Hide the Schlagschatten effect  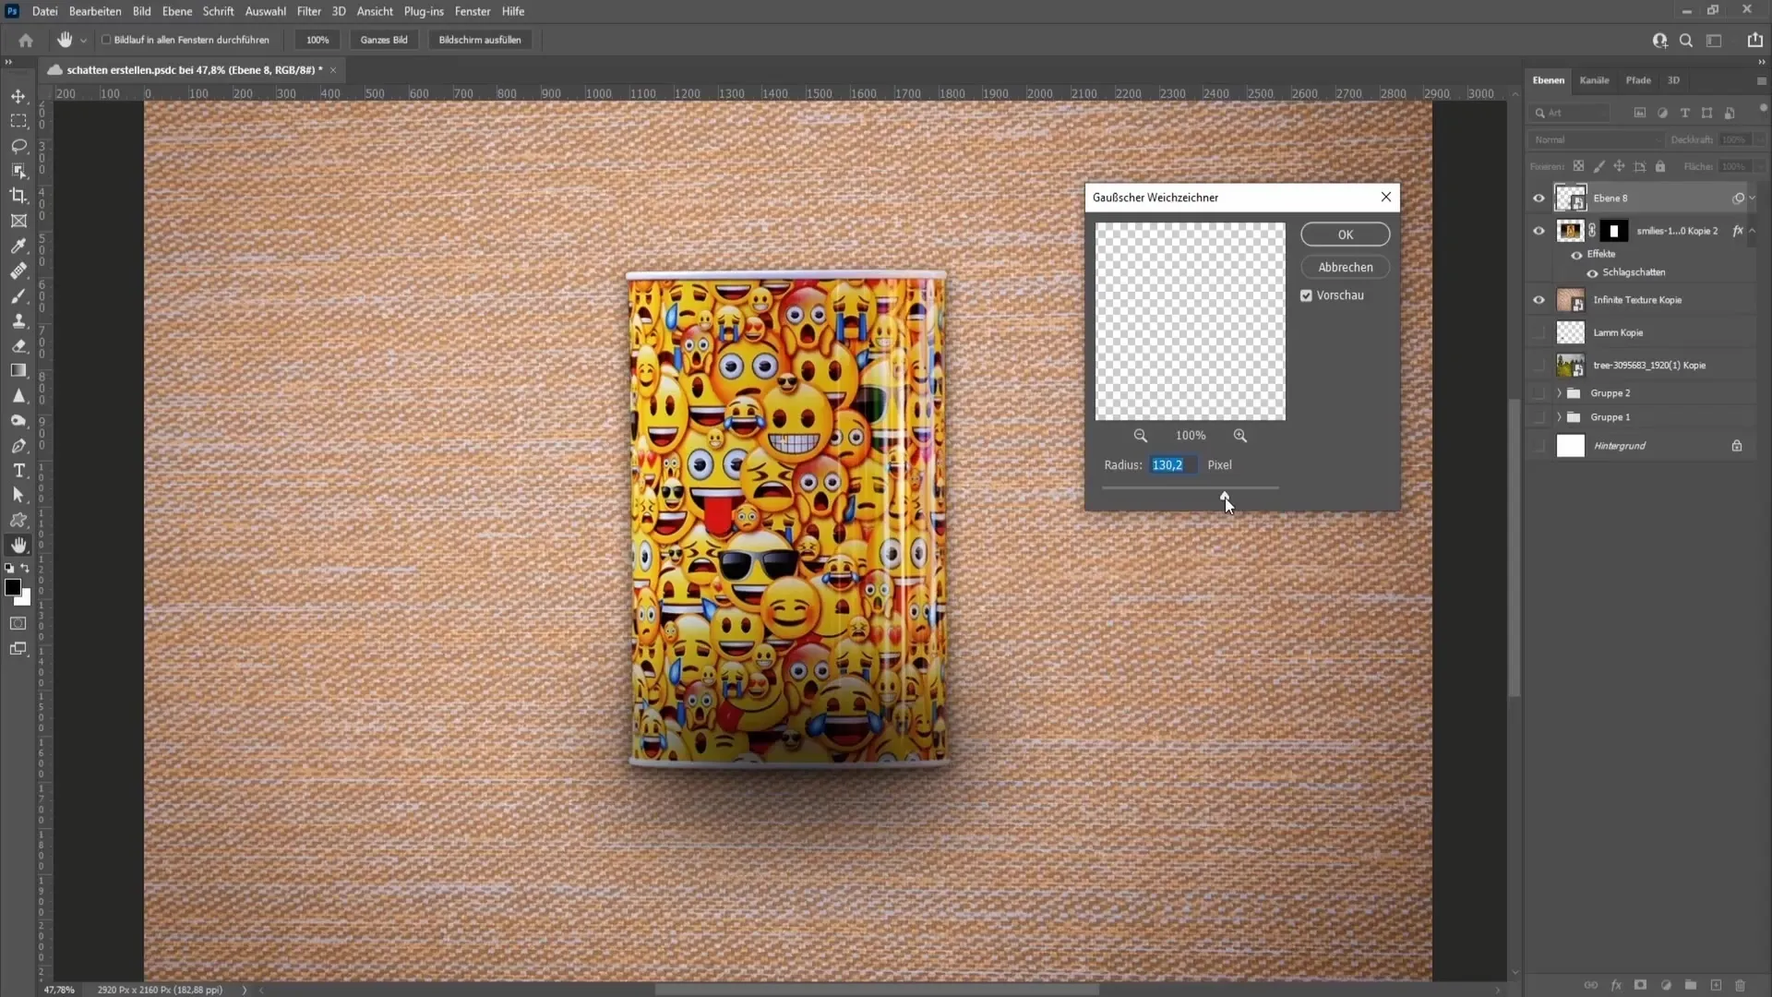pyautogui.click(x=1592, y=273)
